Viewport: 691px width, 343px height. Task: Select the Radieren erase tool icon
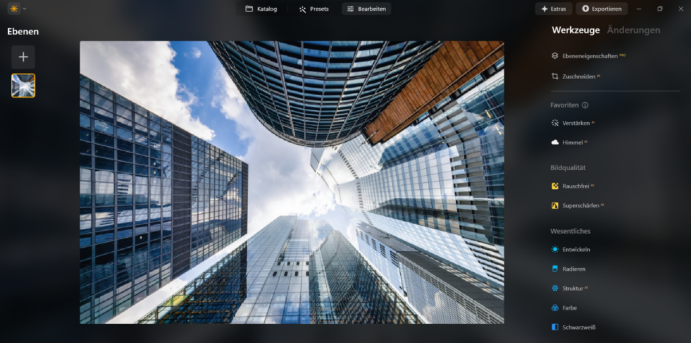click(555, 269)
